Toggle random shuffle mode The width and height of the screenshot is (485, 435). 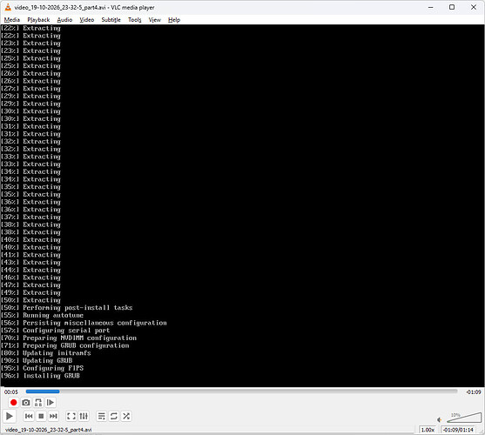click(x=126, y=416)
